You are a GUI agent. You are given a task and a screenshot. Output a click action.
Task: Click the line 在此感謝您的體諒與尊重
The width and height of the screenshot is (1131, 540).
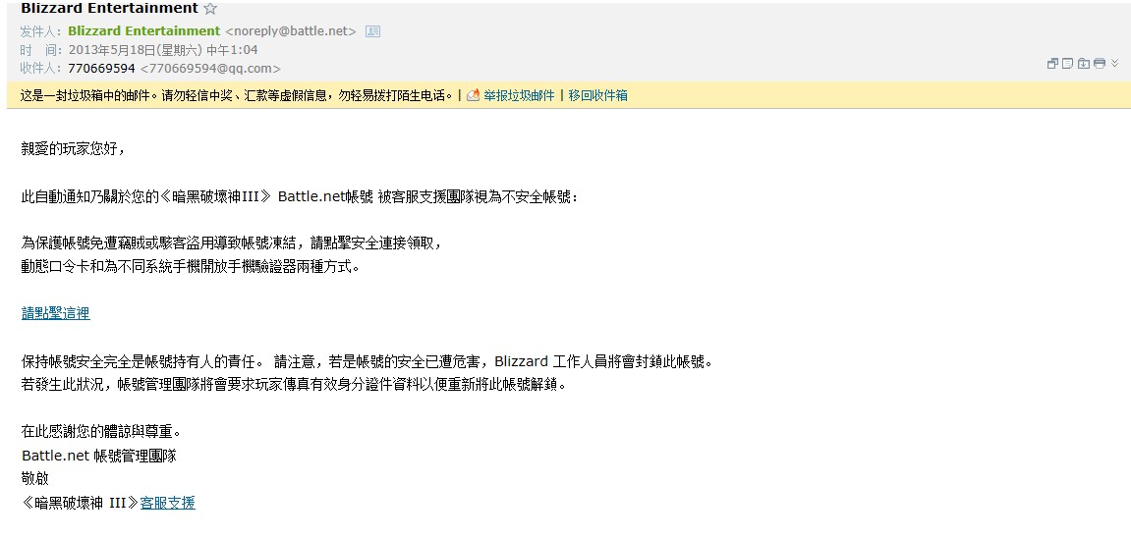click(101, 432)
